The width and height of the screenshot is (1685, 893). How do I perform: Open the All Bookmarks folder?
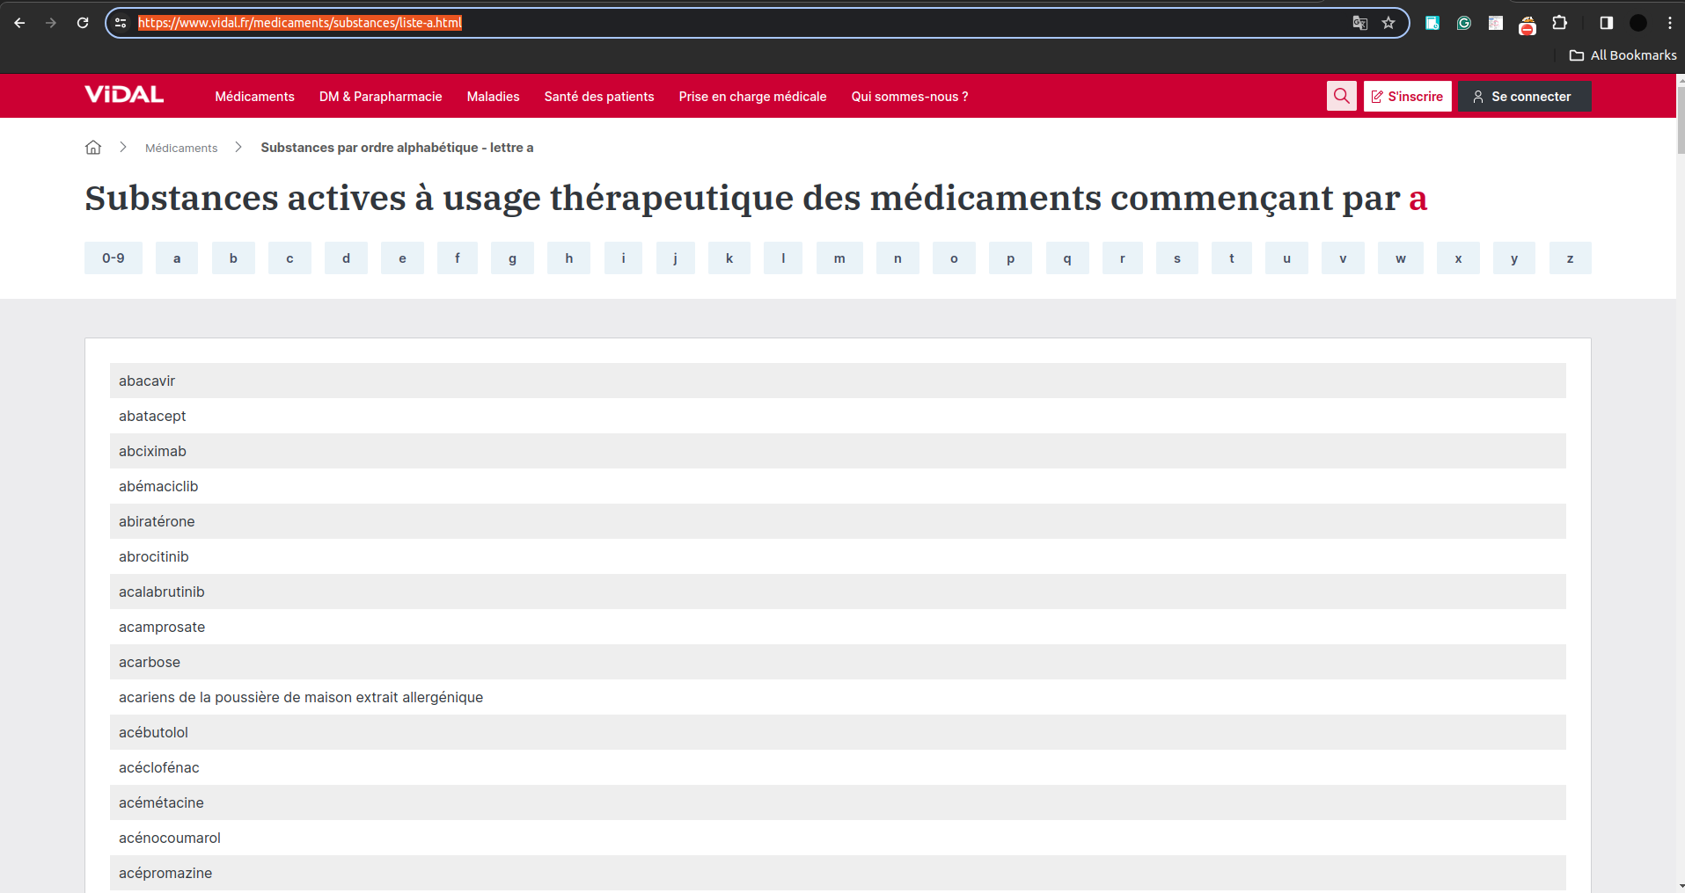pyautogui.click(x=1623, y=55)
